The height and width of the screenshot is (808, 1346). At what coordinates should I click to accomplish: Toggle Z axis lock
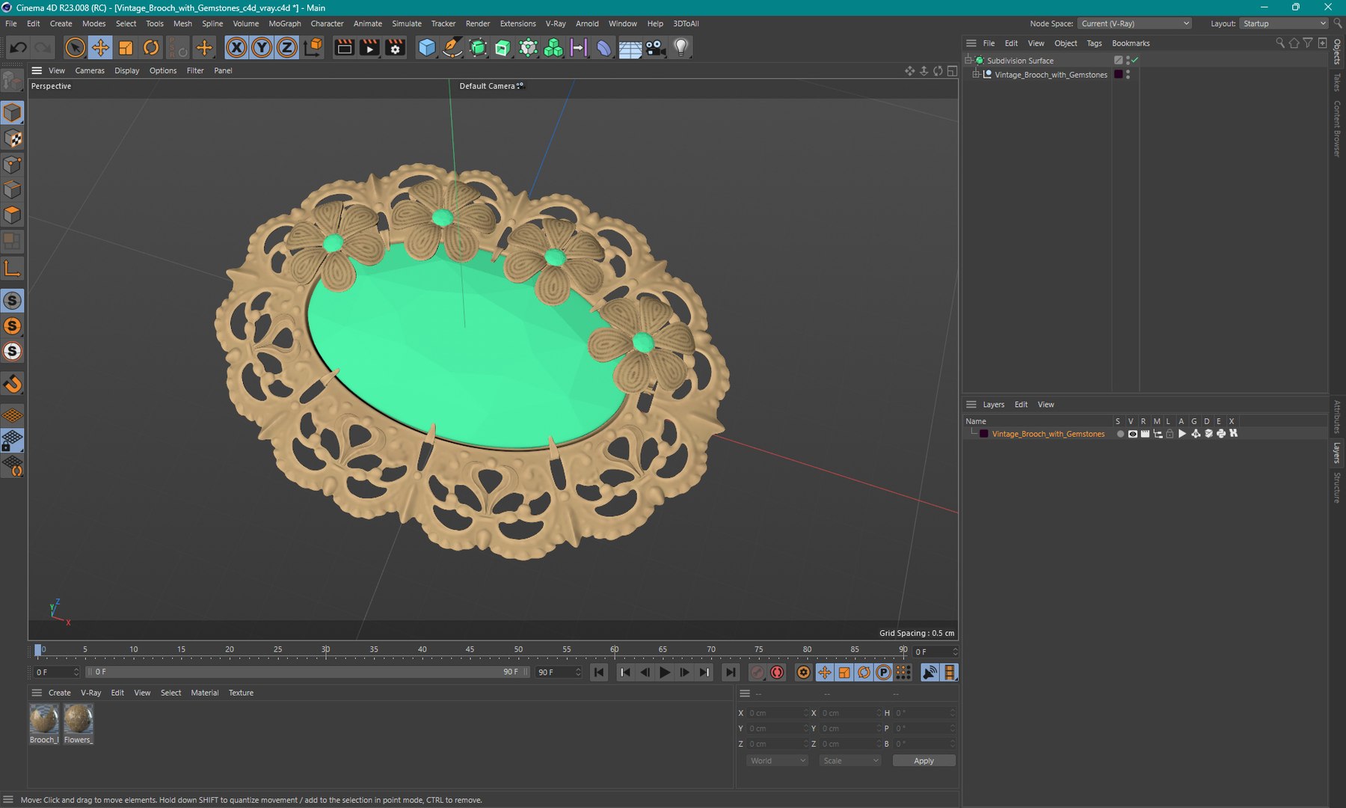click(x=287, y=48)
